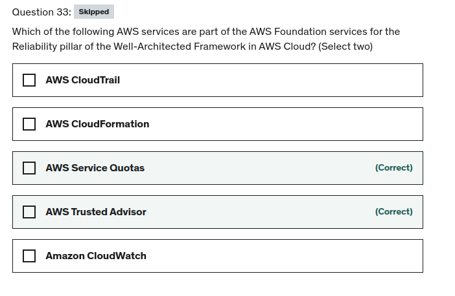Click the "(Select two)" hint text
Viewport: 455px width, 296px height.
(x=345, y=47)
